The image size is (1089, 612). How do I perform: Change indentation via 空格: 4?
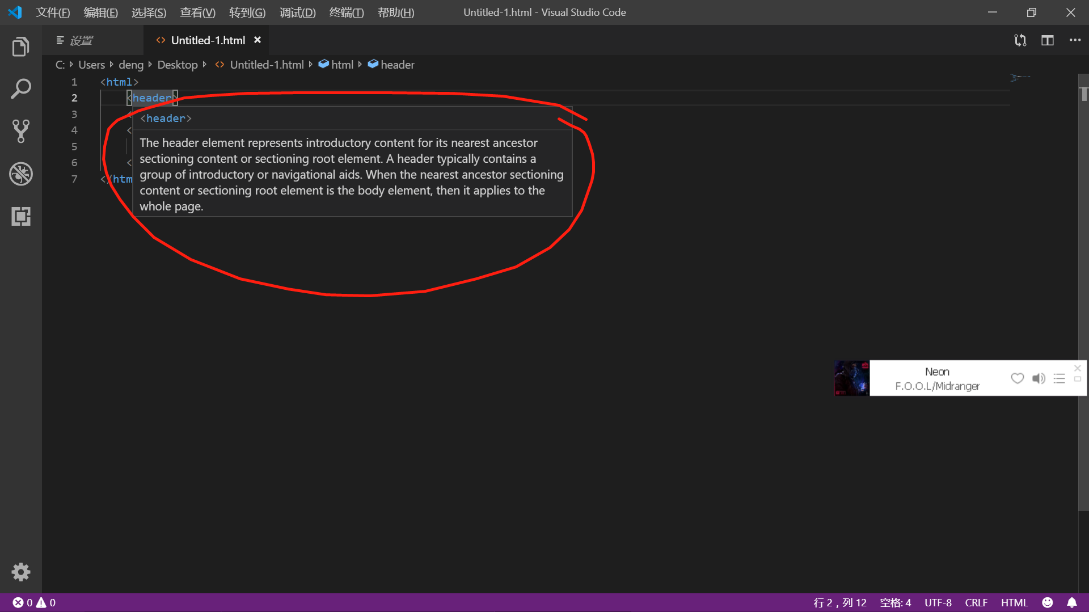pyautogui.click(x=896, y=602)
